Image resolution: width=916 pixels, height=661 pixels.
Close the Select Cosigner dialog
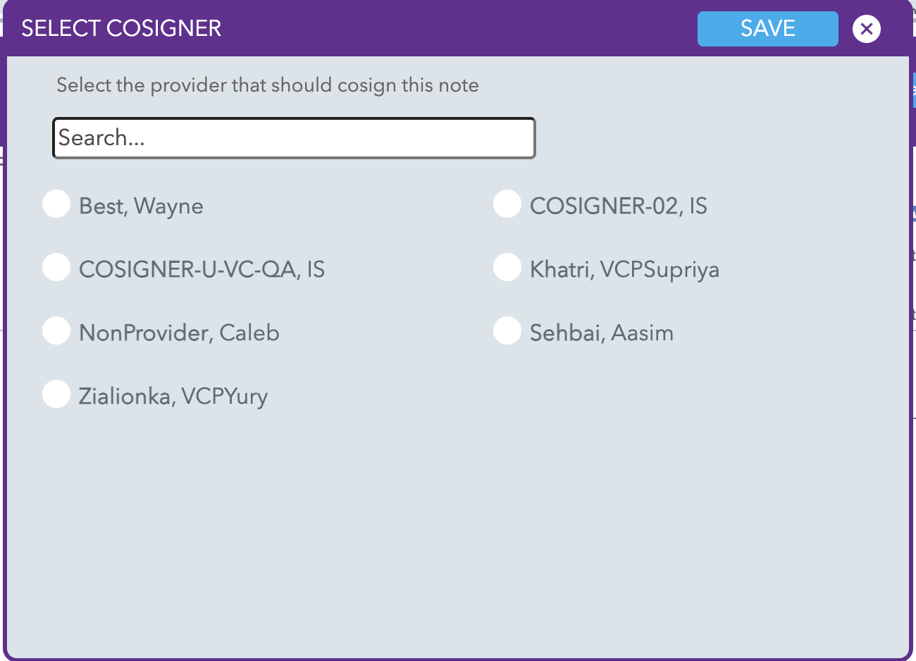click(x=866, y=29)
